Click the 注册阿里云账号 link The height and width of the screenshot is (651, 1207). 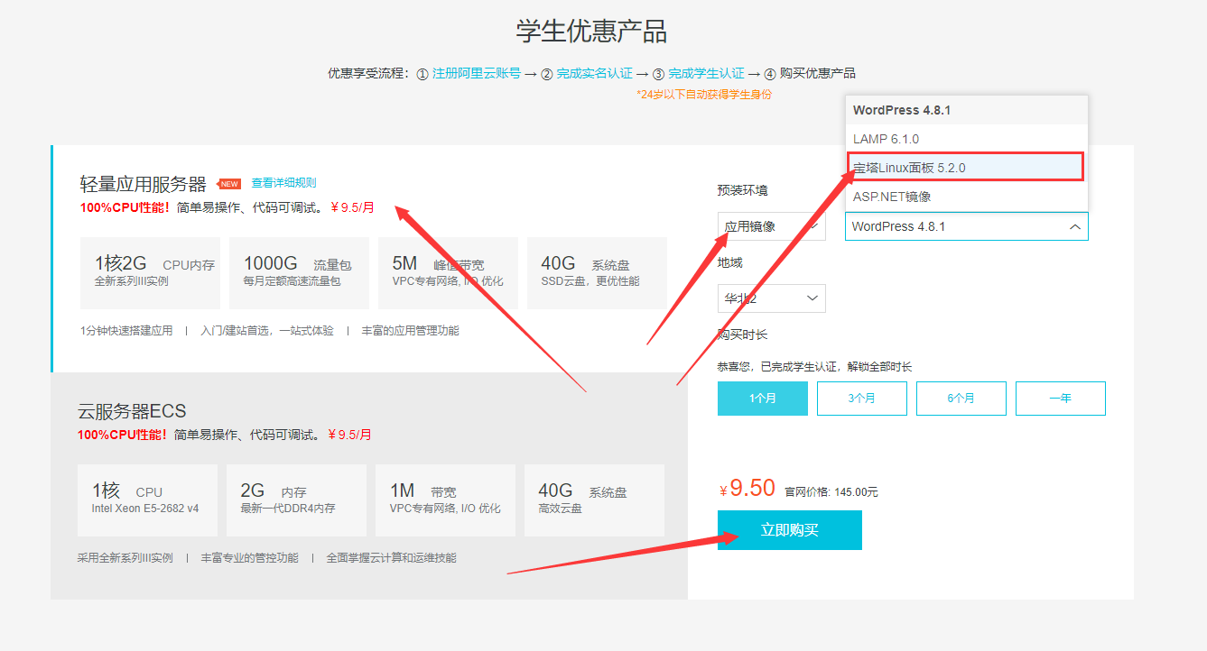(476, 73)
